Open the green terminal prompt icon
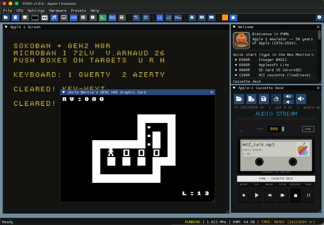324x225 pixels. (x=102, y=17)
